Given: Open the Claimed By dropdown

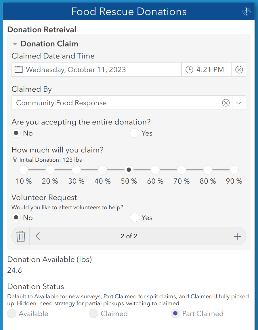Looking at the screenshot, I should [x=239, y=103].
